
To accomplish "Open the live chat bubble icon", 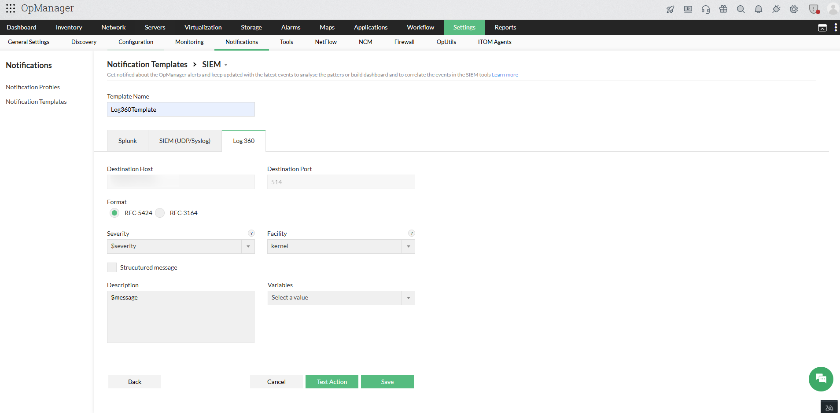I will tap(821, 379).
